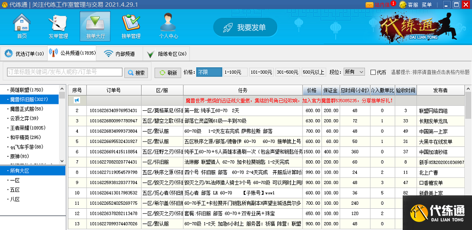Screen dimensions: 472x230
Task: Click the megaphone announcement icon in table
Action: pos(77,100)
